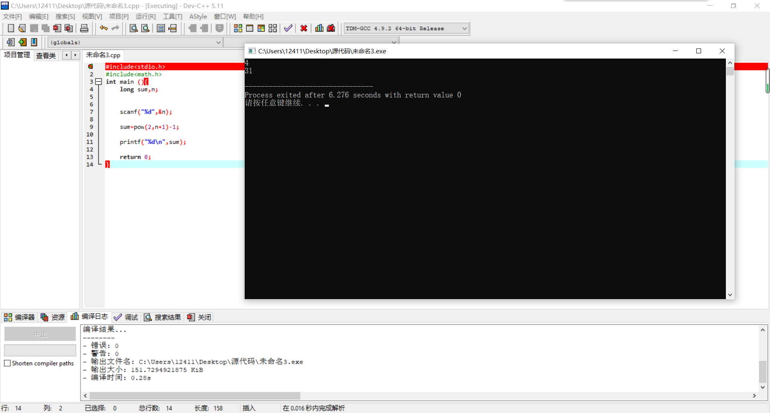Switch to the 查看类 panel tab
770x413 pixels.
[46, 55]
